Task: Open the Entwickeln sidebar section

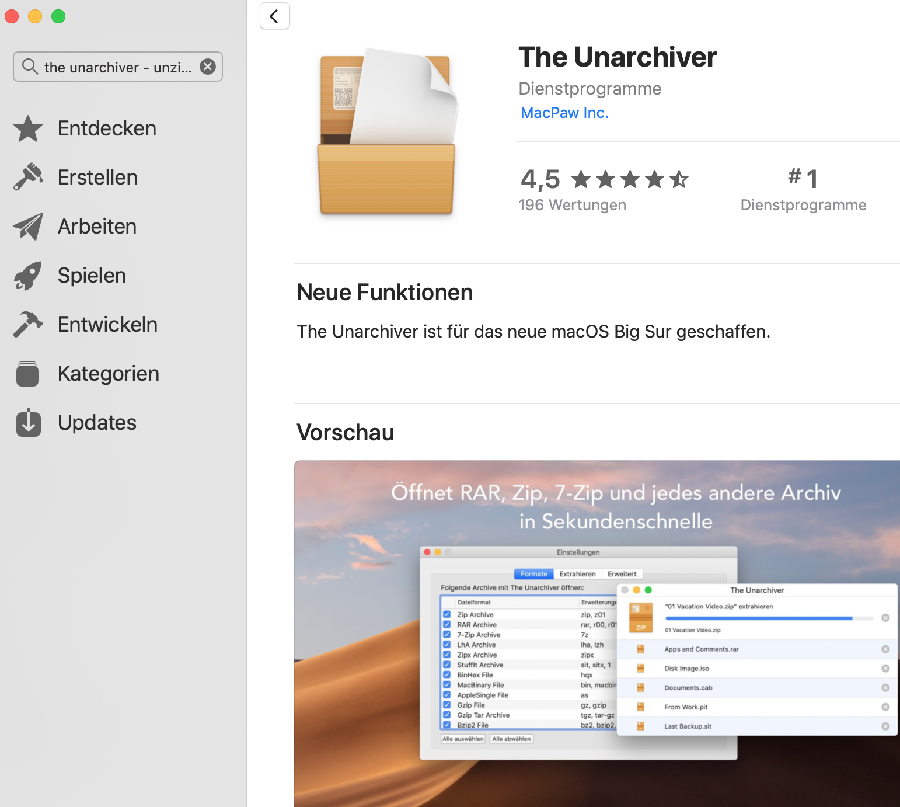Action: click(108, 324)
